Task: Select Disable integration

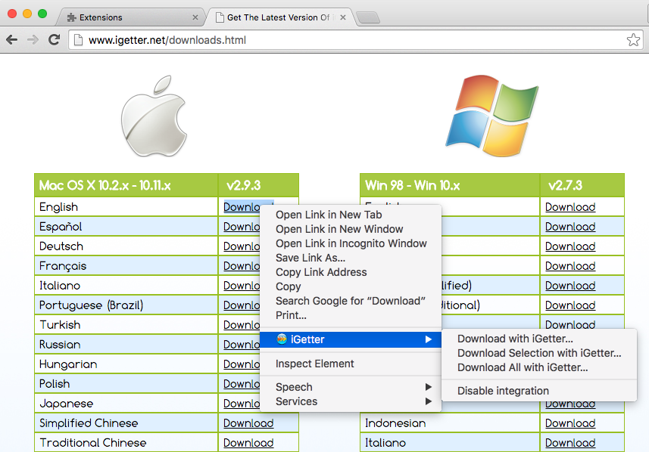Action: click(x=503, y=391)
